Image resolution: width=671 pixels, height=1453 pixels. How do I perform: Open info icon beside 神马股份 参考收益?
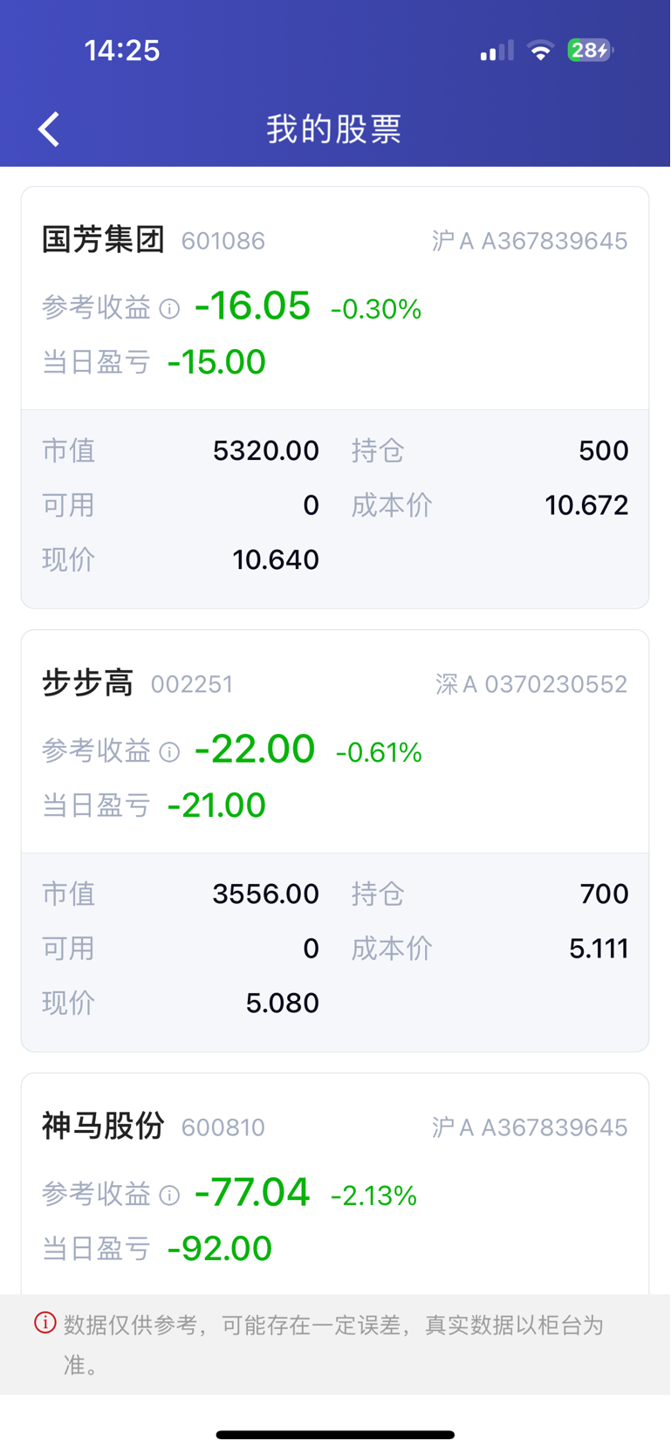pos(170,1196)
